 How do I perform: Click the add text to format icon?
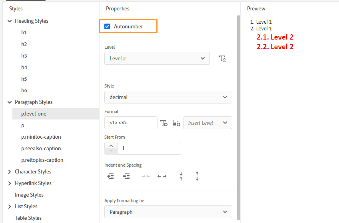click(x=164, y=123)
